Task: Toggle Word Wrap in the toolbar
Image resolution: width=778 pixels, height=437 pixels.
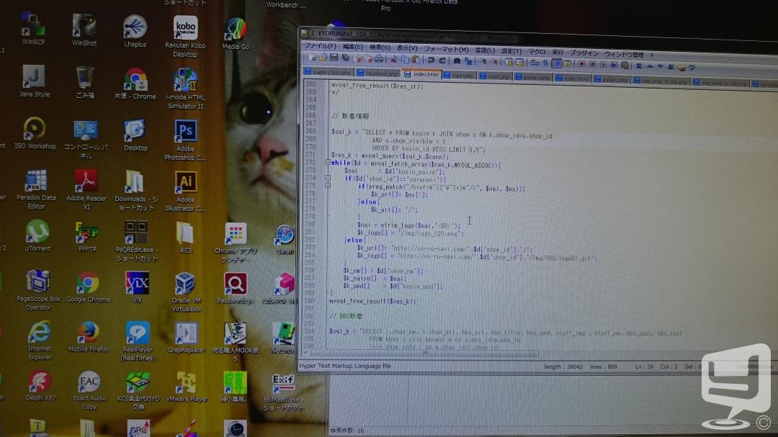Action: pyautogui.click(x=535, y=63)
